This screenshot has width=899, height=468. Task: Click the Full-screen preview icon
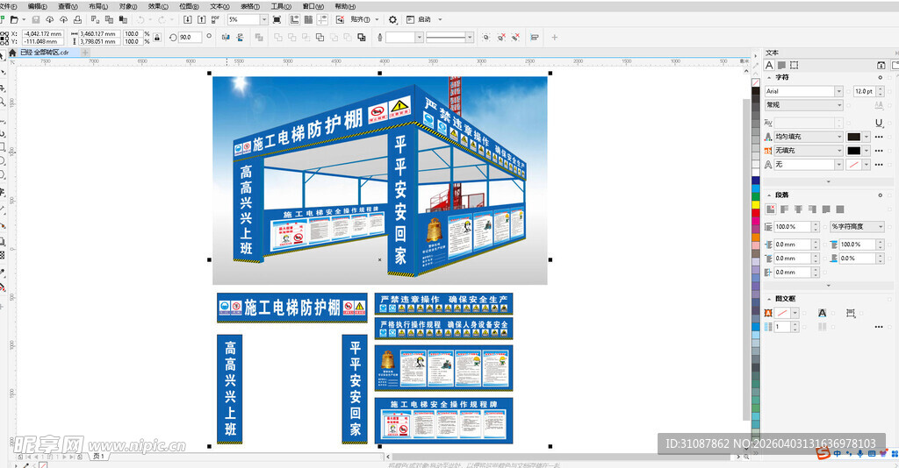point(277,19)
